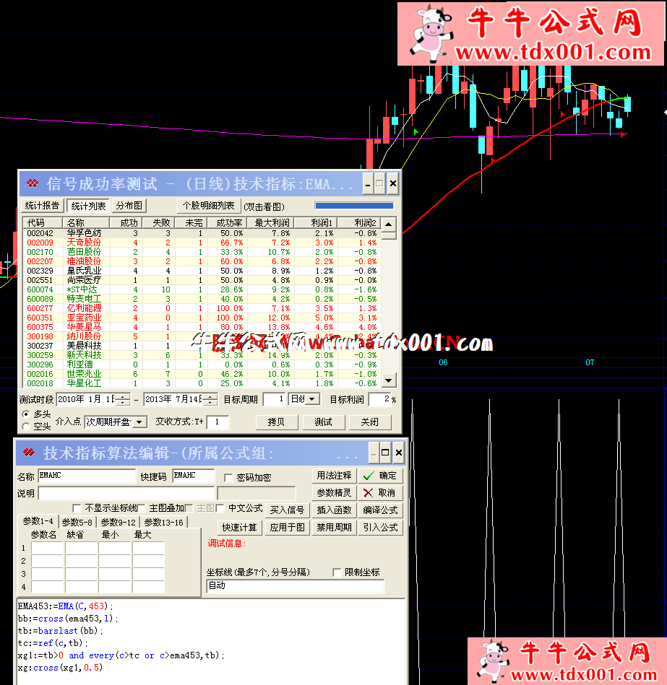Select the 空头 radio option

click(x=27, y=427)
